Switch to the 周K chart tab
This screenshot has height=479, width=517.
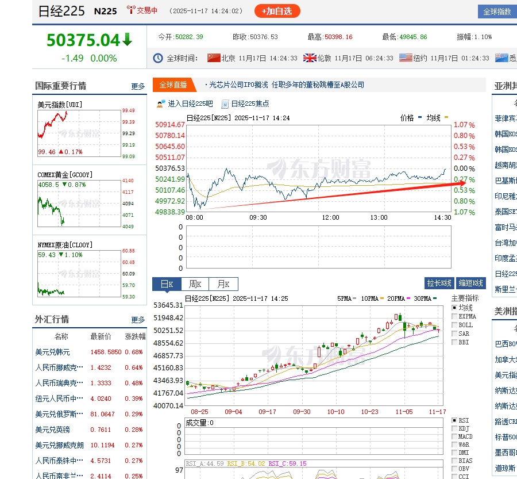(x=195, y=284)
